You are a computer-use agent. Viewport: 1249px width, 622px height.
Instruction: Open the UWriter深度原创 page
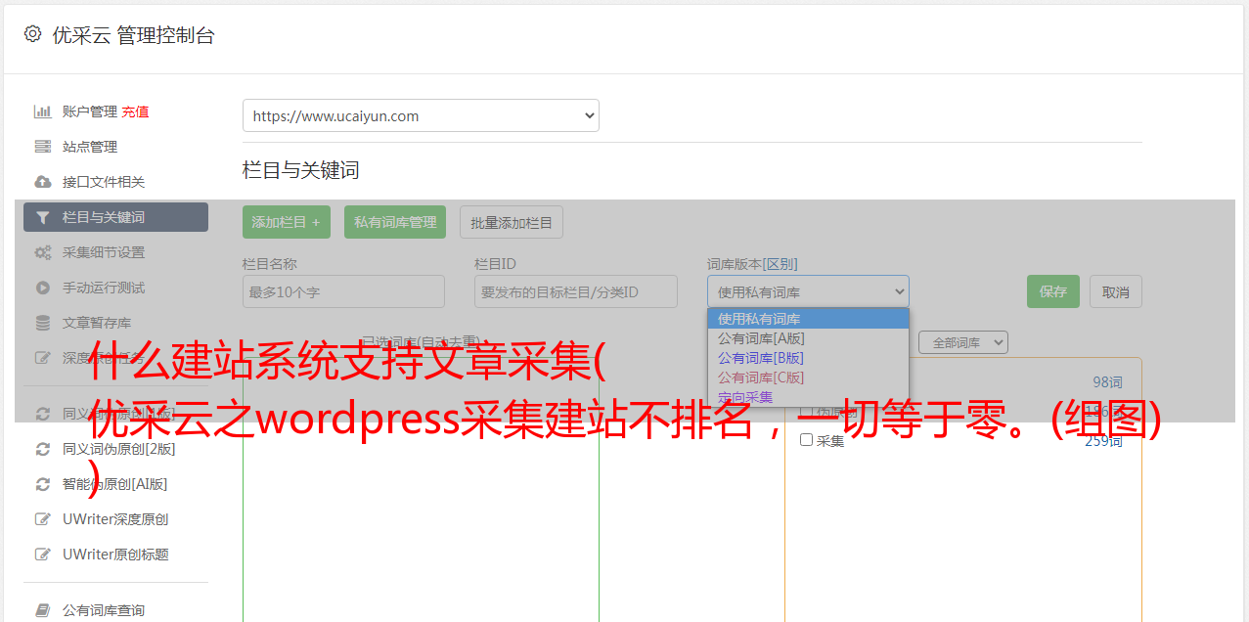(115, 519)
